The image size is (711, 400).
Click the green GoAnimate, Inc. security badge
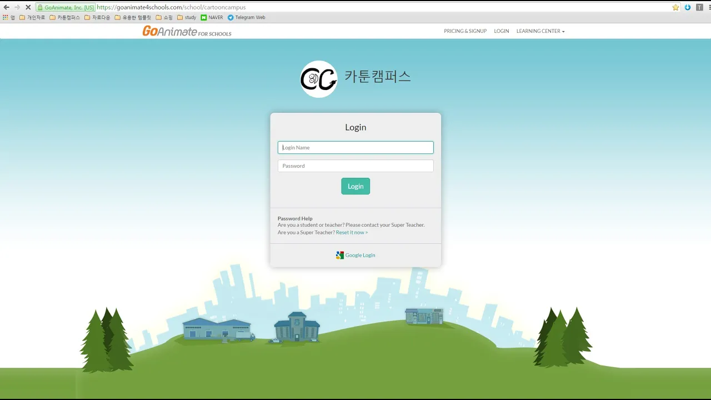[x=66, y=7]
